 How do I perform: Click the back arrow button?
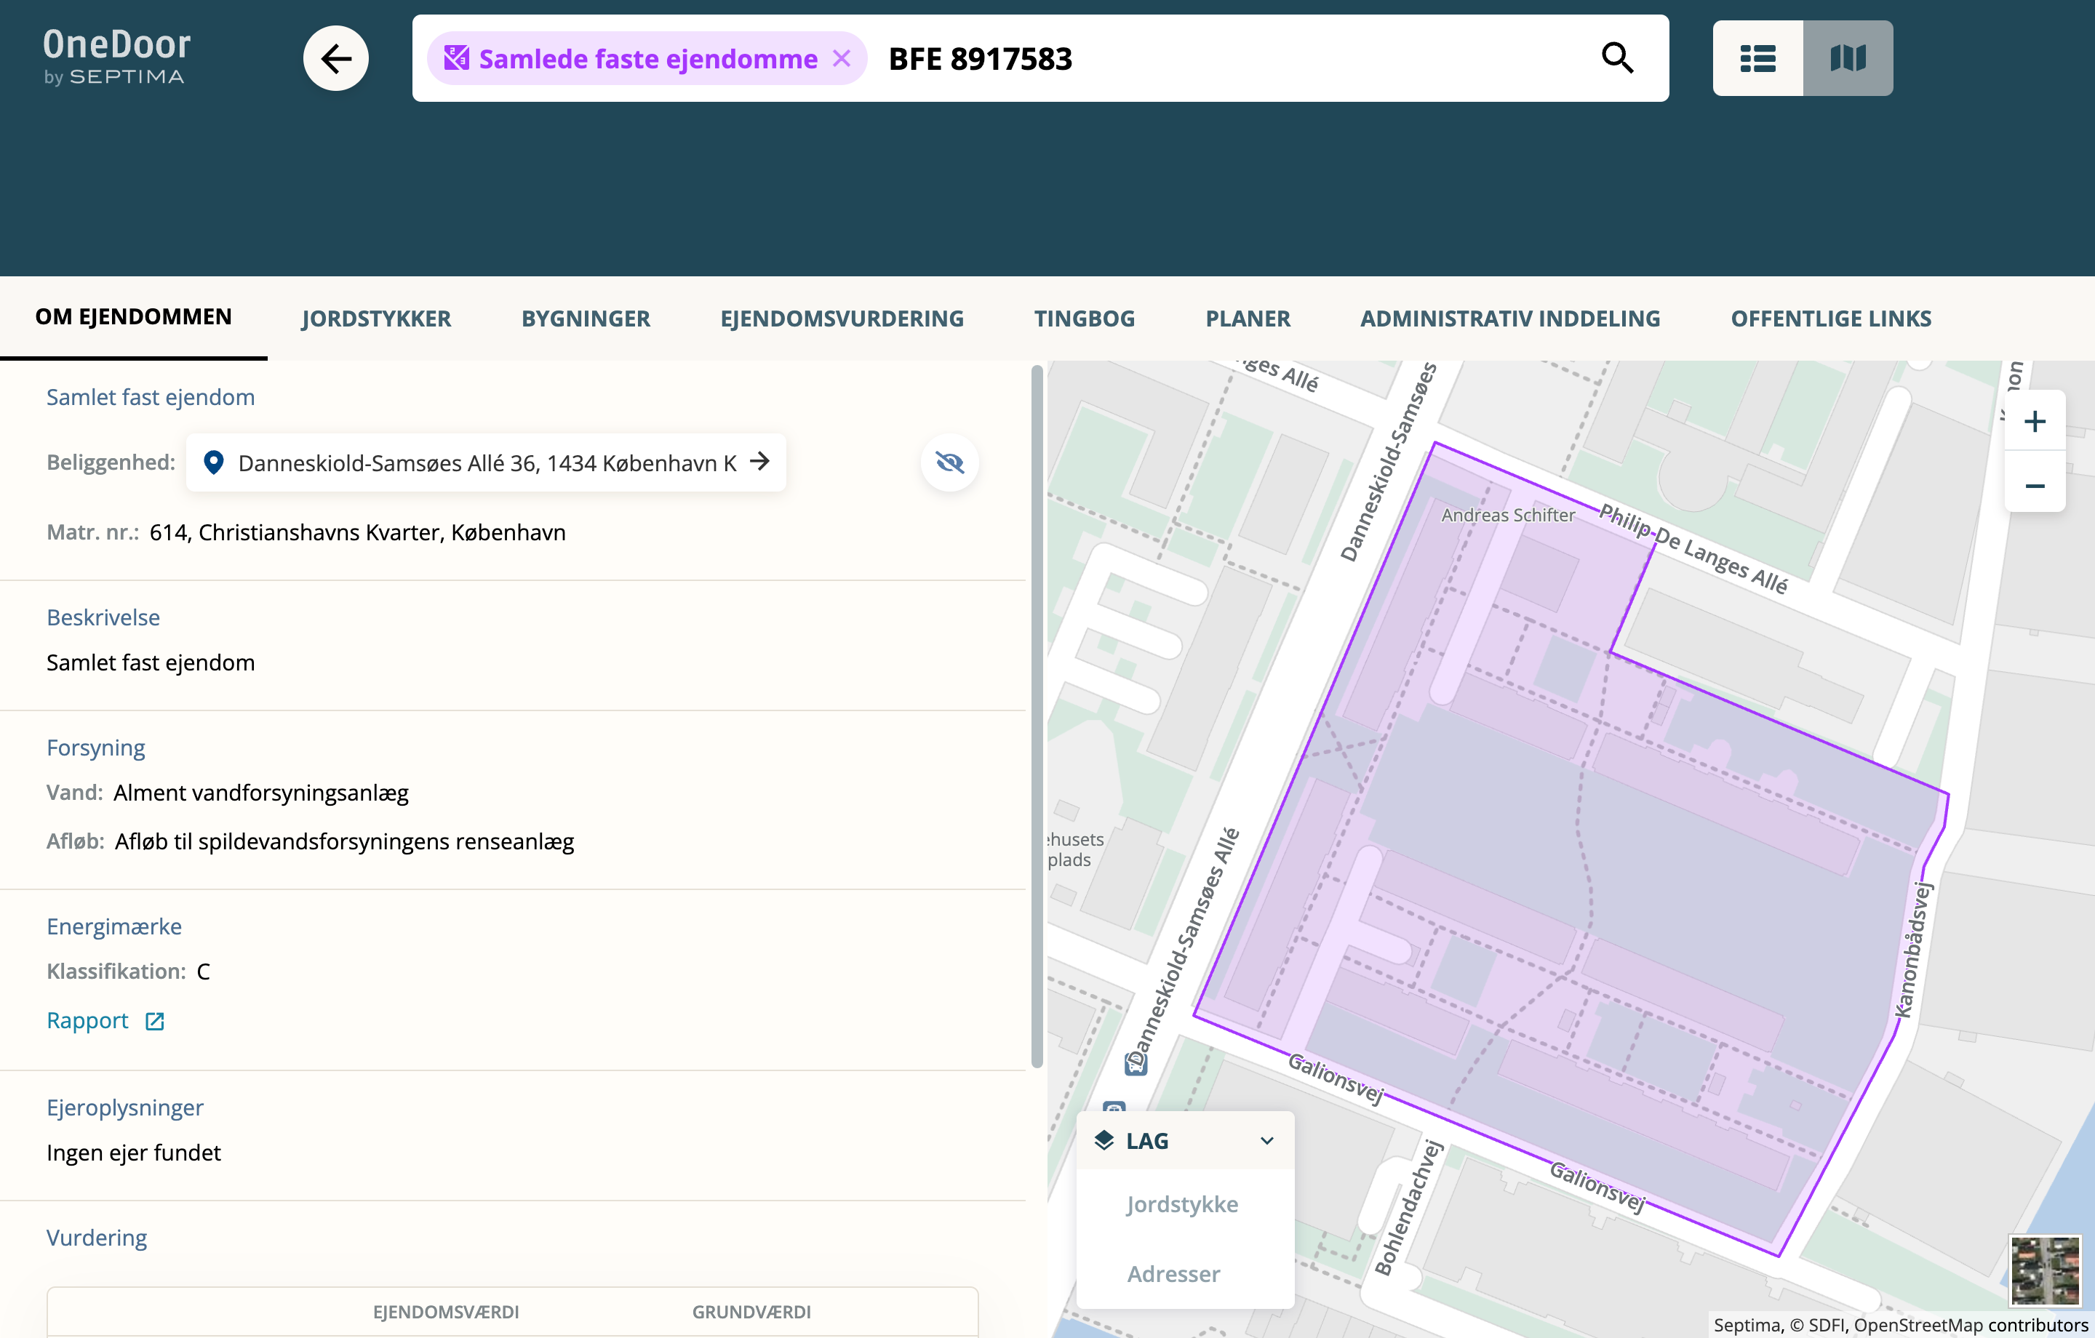point(336,58)
